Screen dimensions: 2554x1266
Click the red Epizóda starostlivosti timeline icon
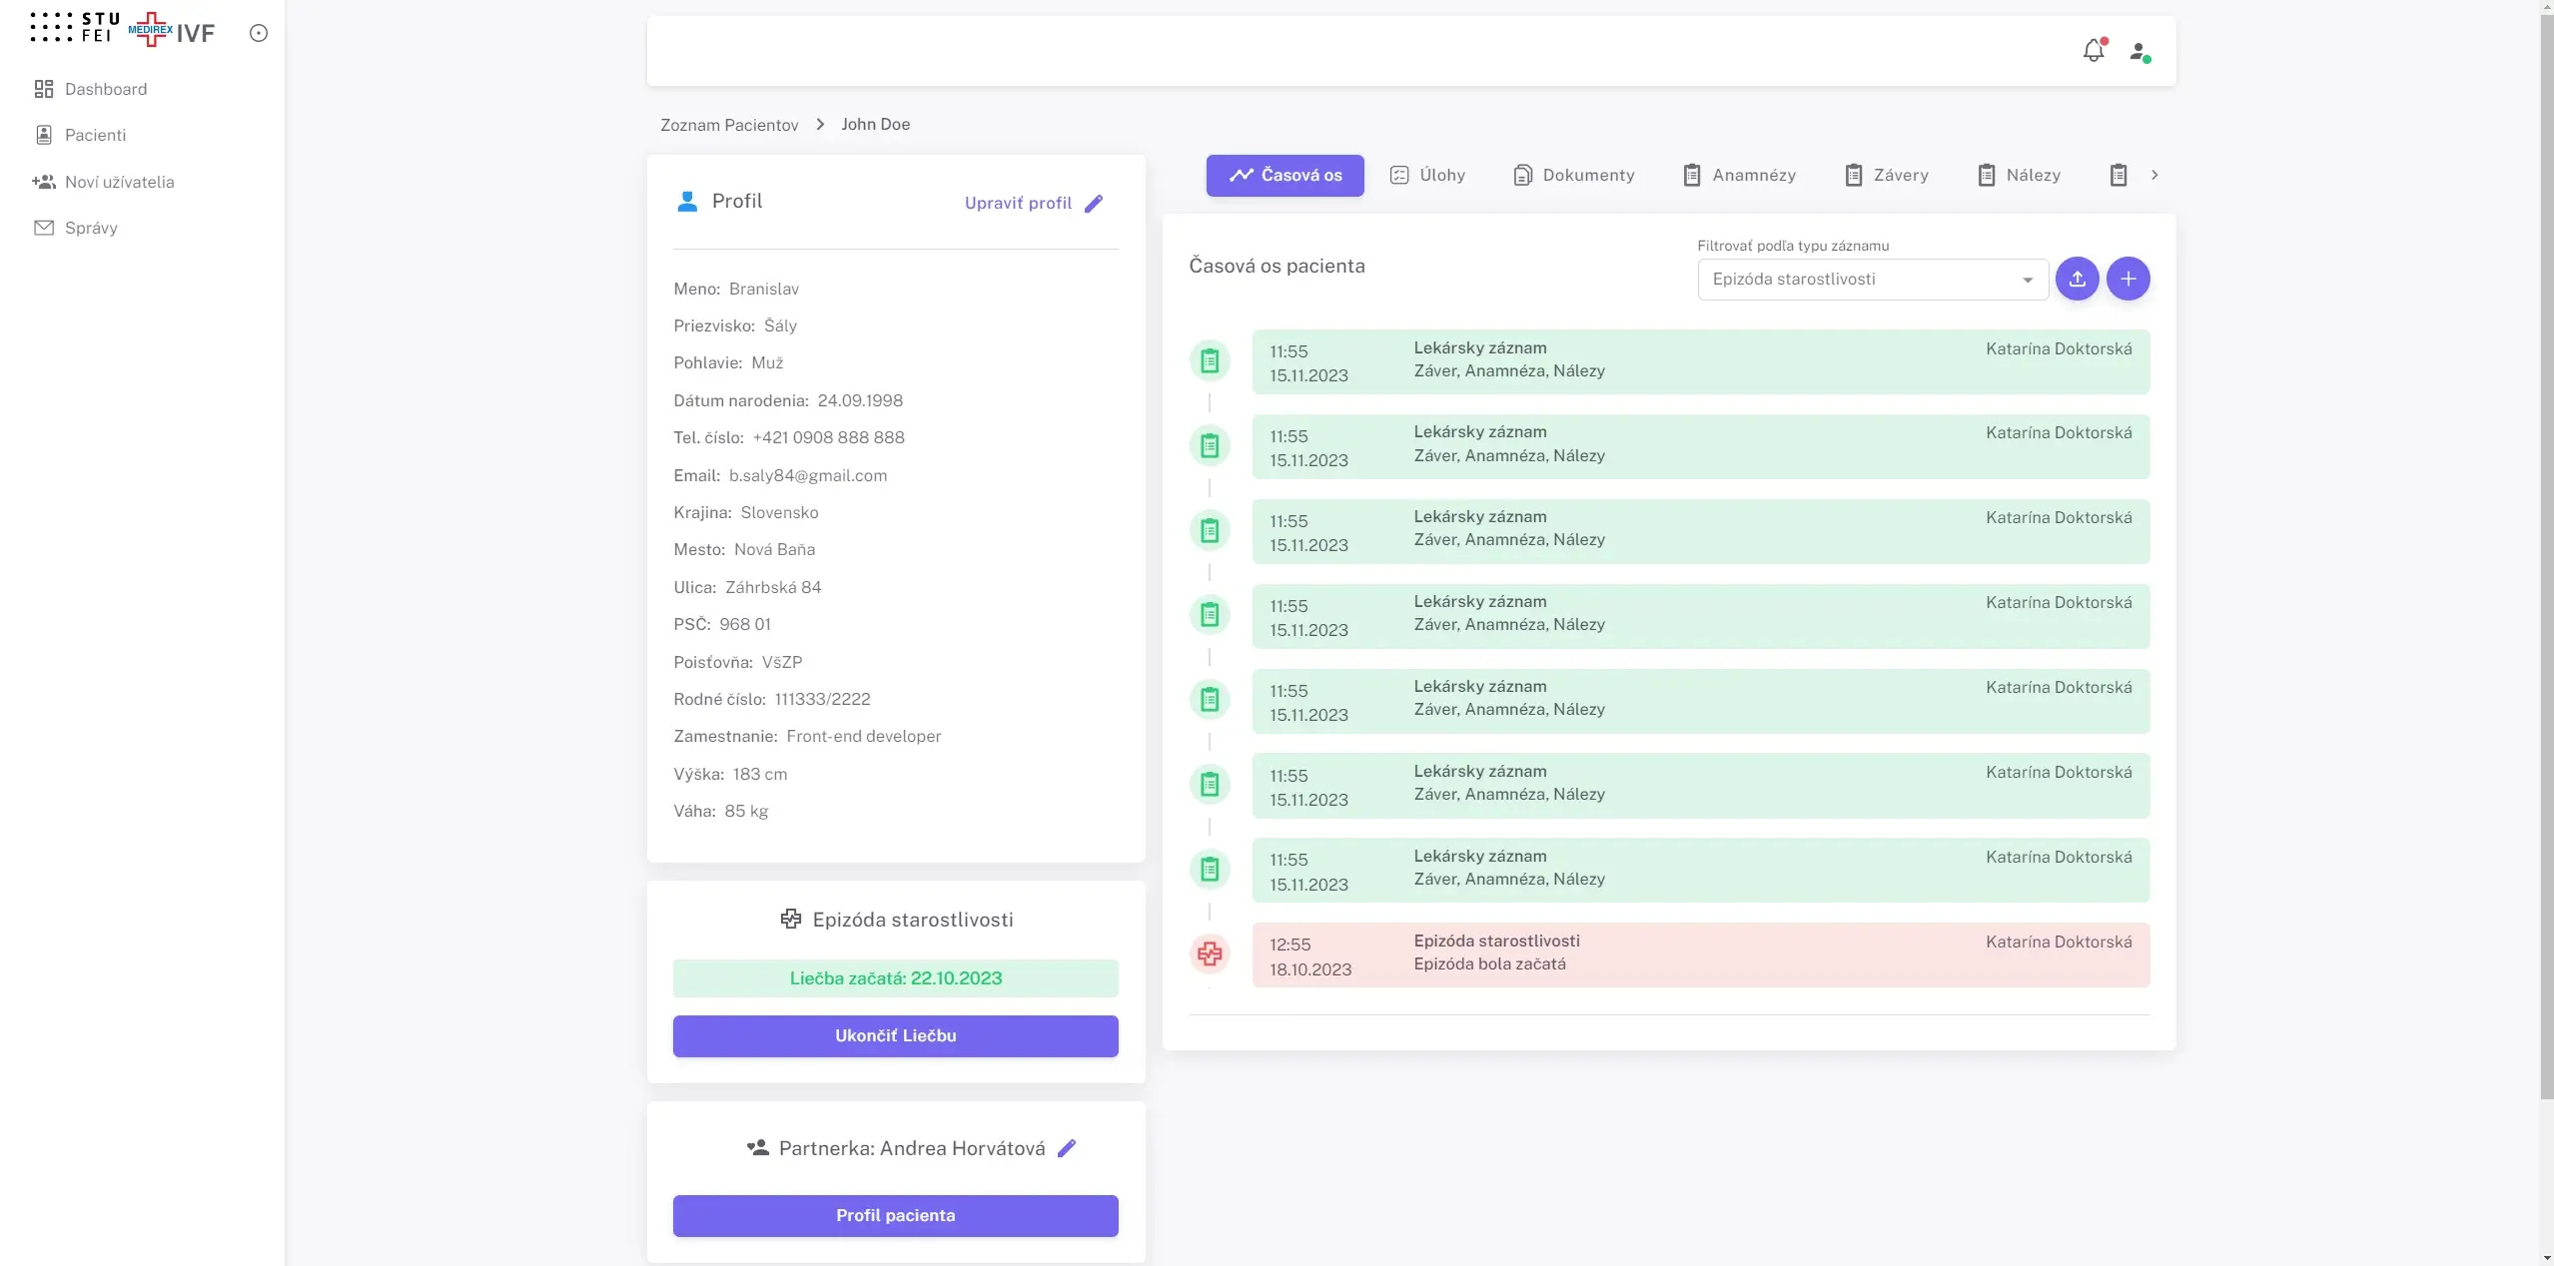(x=1209, y=954)
